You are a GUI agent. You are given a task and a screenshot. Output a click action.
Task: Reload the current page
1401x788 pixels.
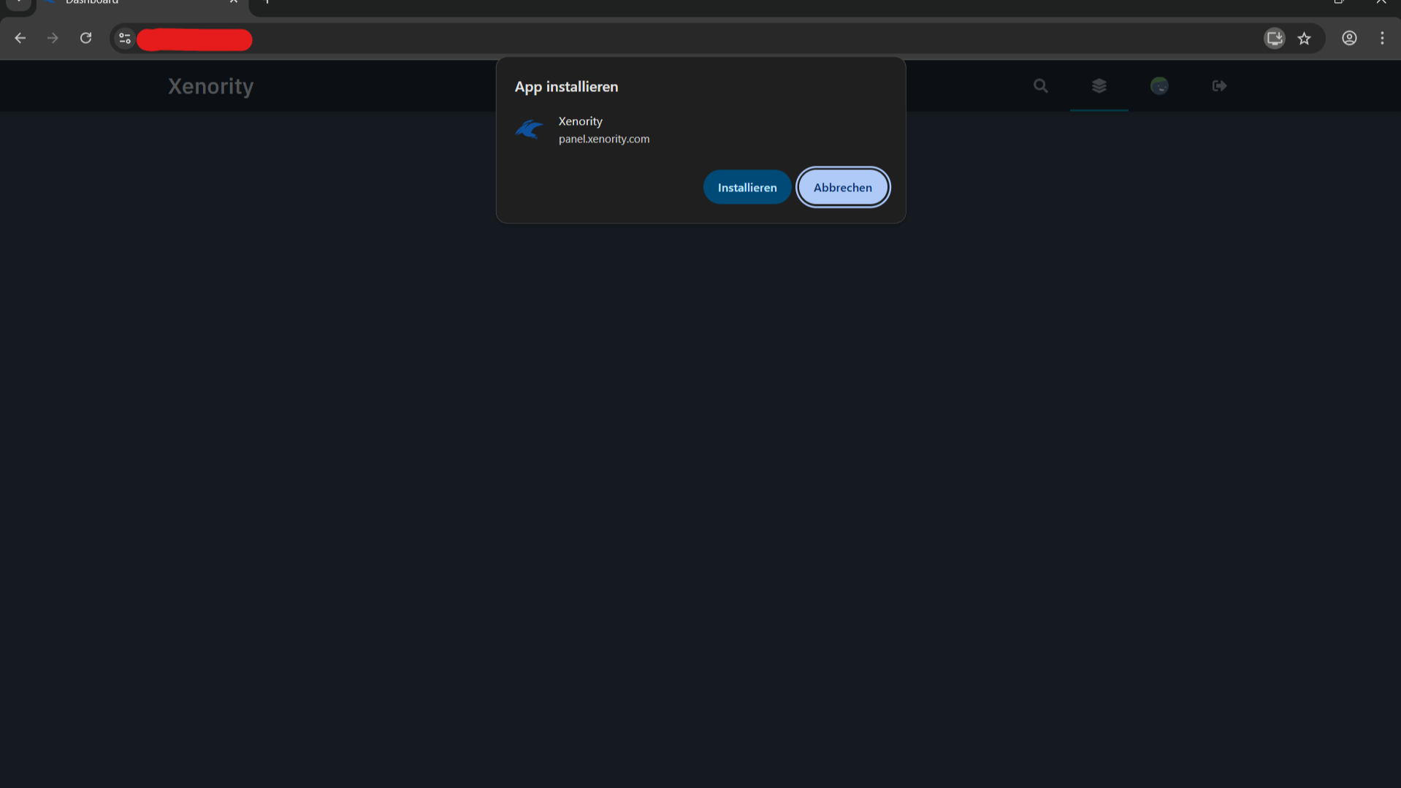point(85,39)
